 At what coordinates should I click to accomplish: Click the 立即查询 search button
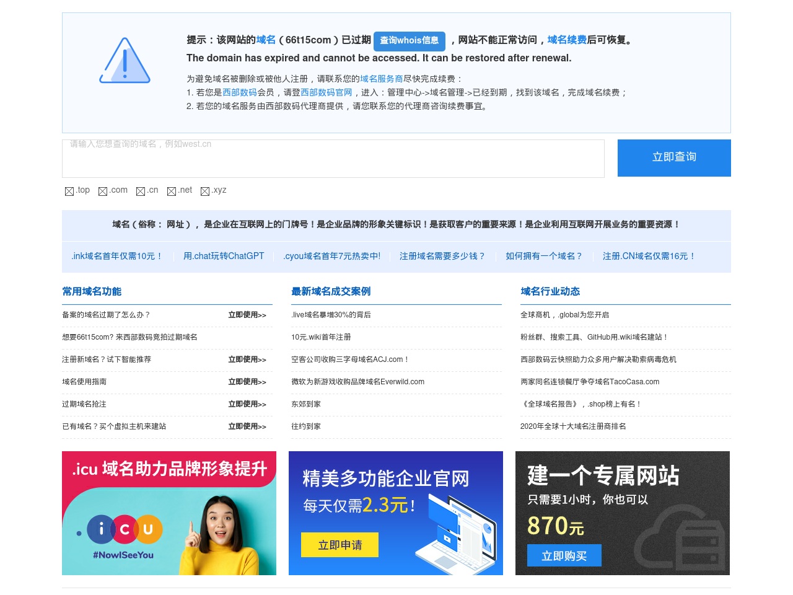[674, 157]
